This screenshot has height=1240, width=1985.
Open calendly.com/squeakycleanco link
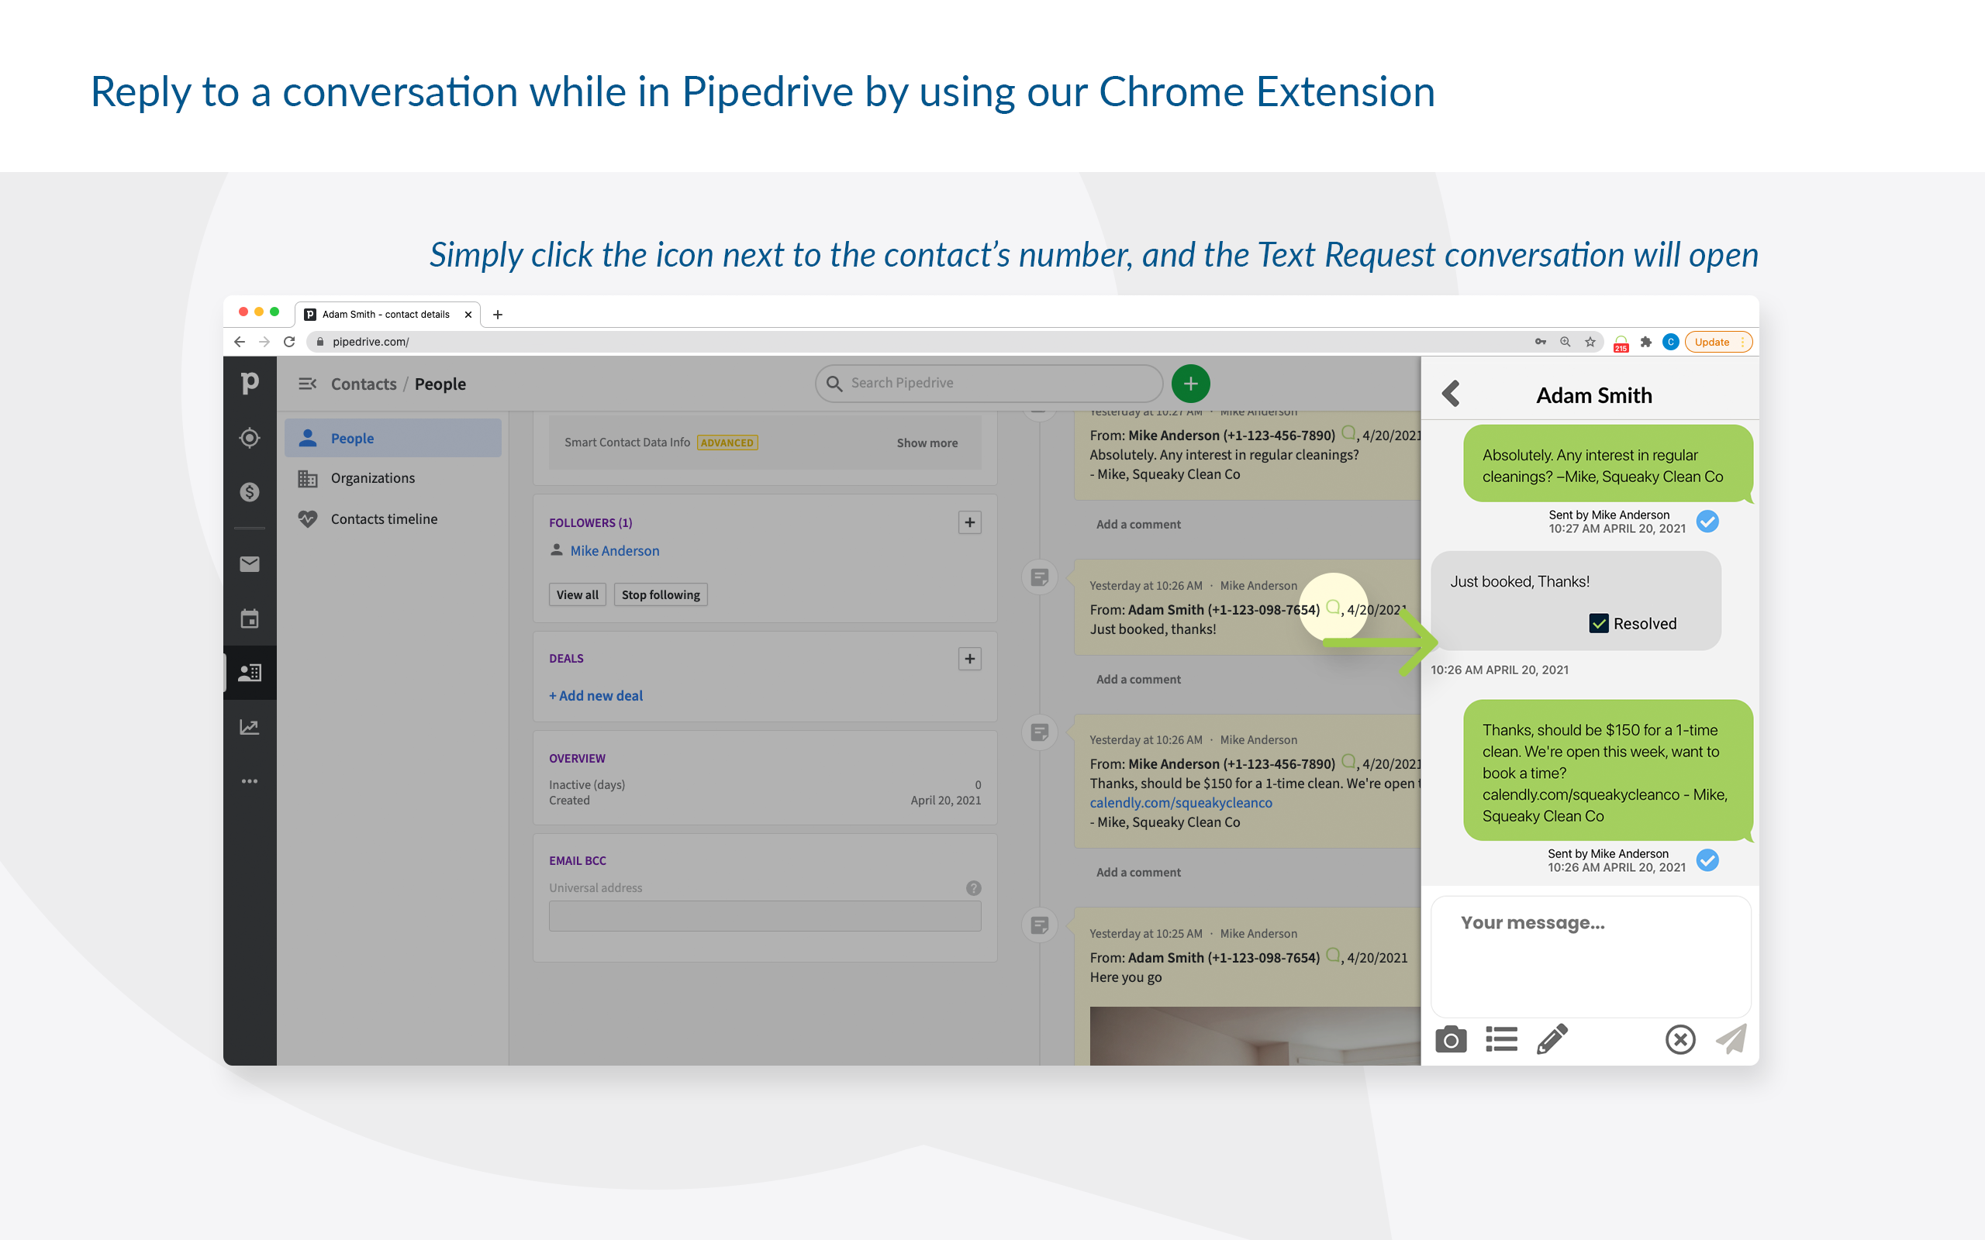click(1180, 803)
